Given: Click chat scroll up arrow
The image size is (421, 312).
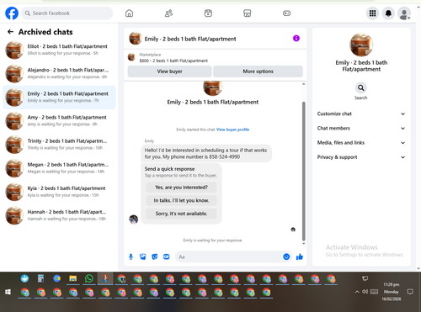Looking at the screenshot, I should pyautogui.click(x=303, y=84).
